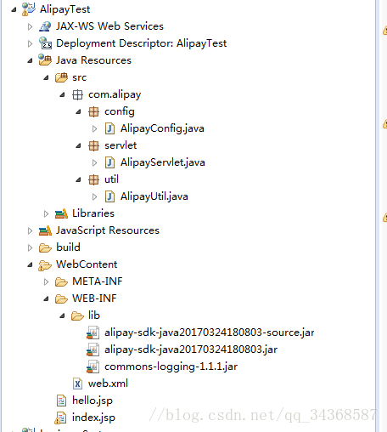Screen dimensions: 387x432
Task: Click the WEB-INF folder icon
Action: click(61, 298)
